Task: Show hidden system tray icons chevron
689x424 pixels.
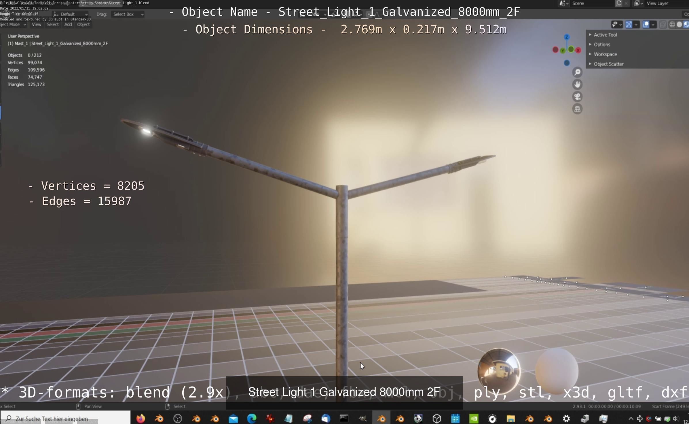Action: click(x=631, y=419)
